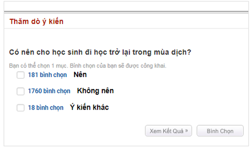Click the Xem Kết Quả button
Screen dimensions: 252x152
[168, 131]
